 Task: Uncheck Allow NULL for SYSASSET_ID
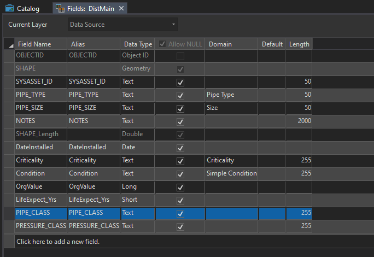click(180, 82)
